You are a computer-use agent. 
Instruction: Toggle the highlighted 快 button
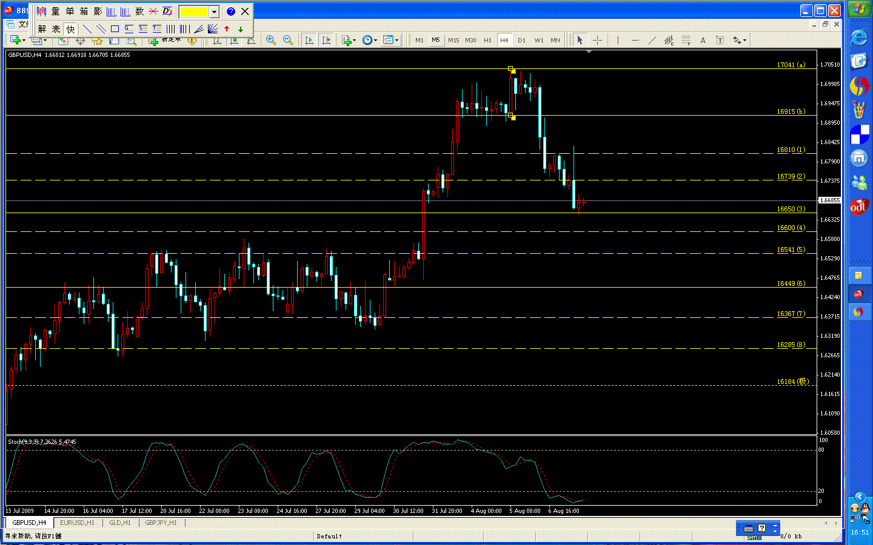(x=70, y=28)
